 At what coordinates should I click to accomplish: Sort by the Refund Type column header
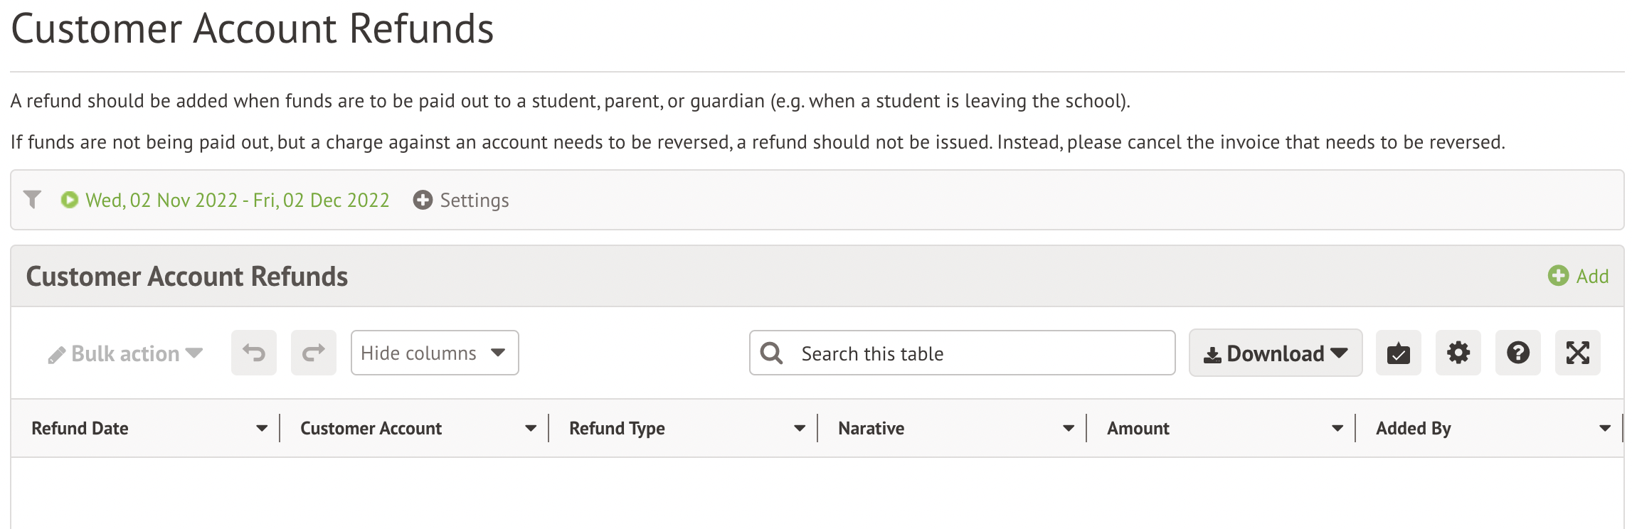click(617, 428)
